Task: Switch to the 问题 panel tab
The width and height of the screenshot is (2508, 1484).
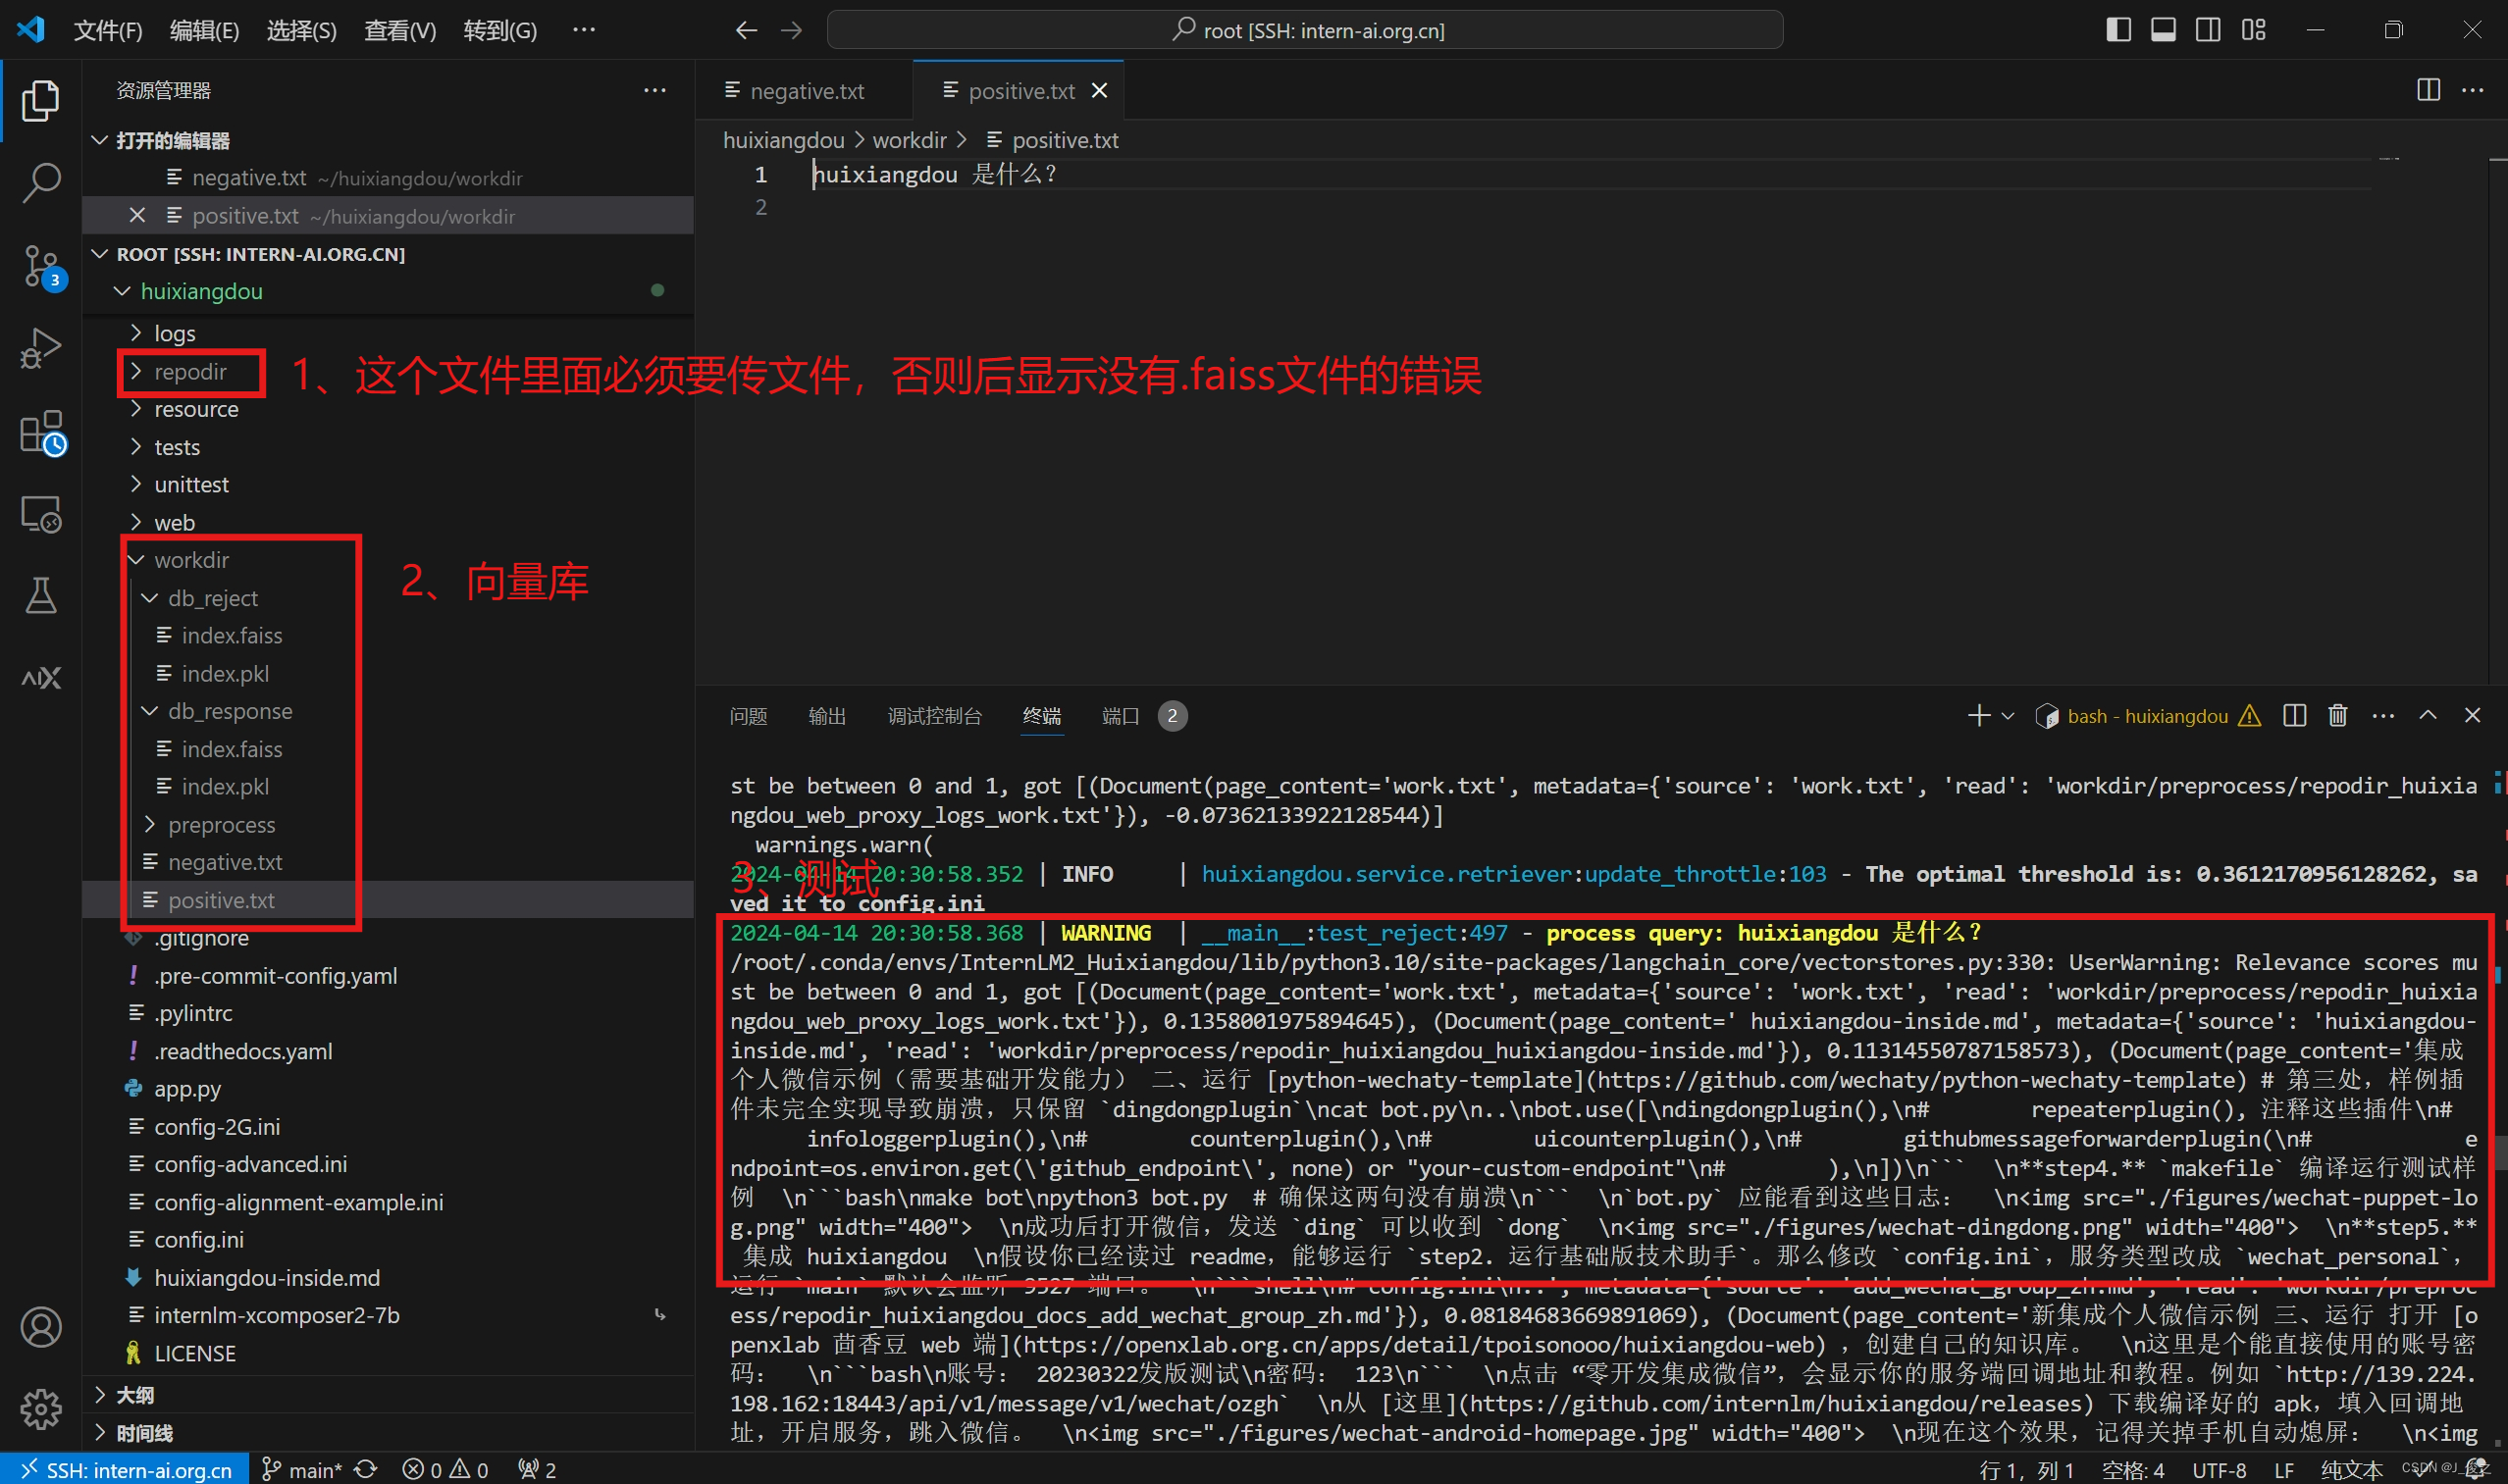Action: [x=749, y=716]
